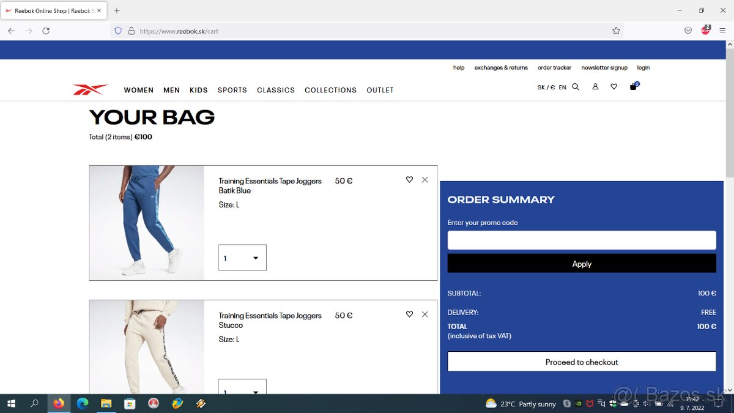Viewport: 734px width, 413px height.
Task: Open quantity dropdown for Batik Blue joggers
Action: click(x=242, y=258)
